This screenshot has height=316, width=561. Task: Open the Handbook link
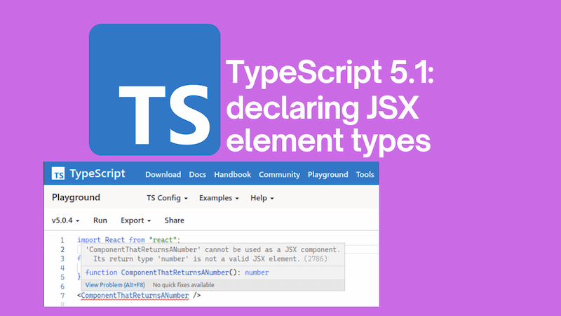233,174
